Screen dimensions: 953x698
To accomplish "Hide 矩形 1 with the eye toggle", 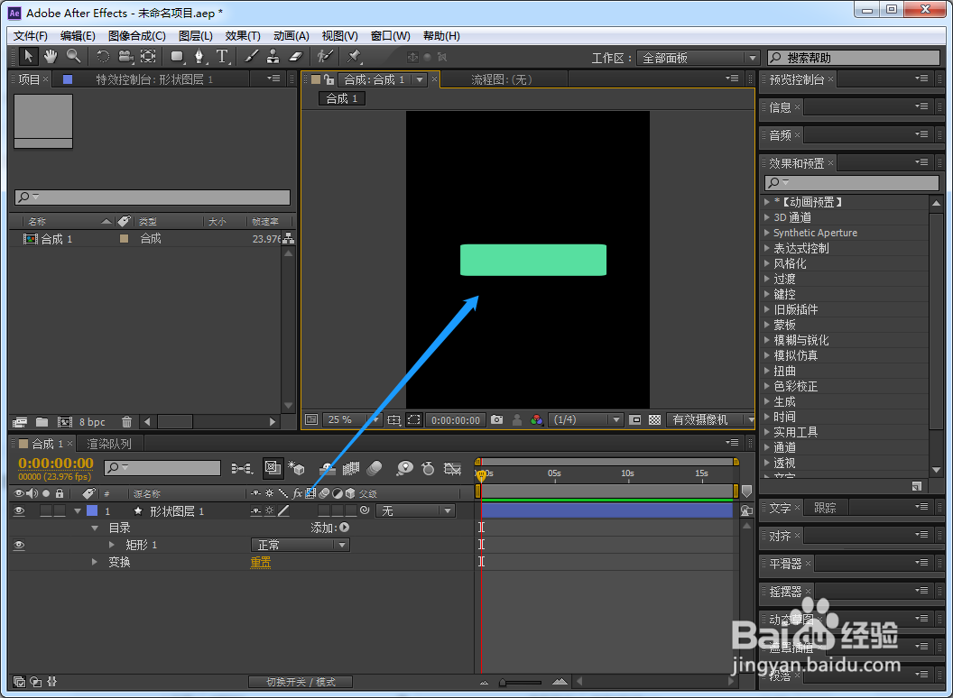I will (19, 545).
